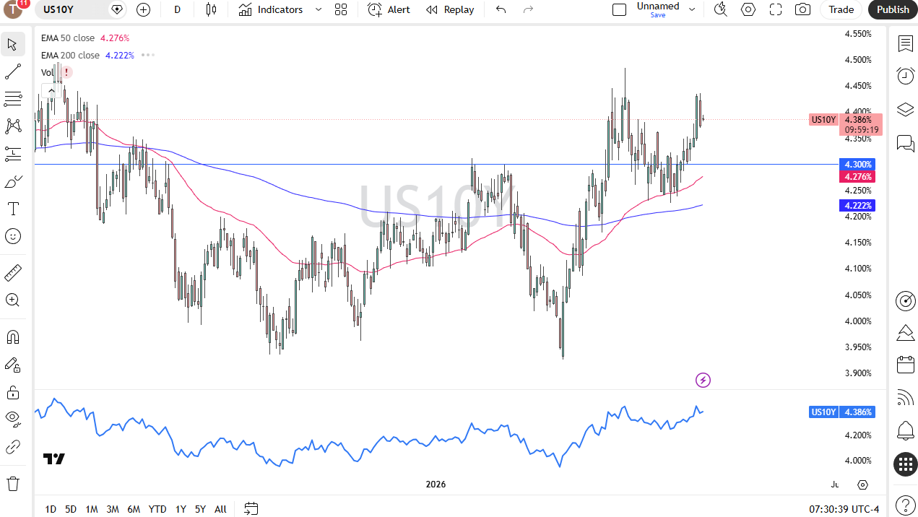Enter fullscreen mode
Image resolution: width=918 pixels, height=517 pixels.
(776, 9)
